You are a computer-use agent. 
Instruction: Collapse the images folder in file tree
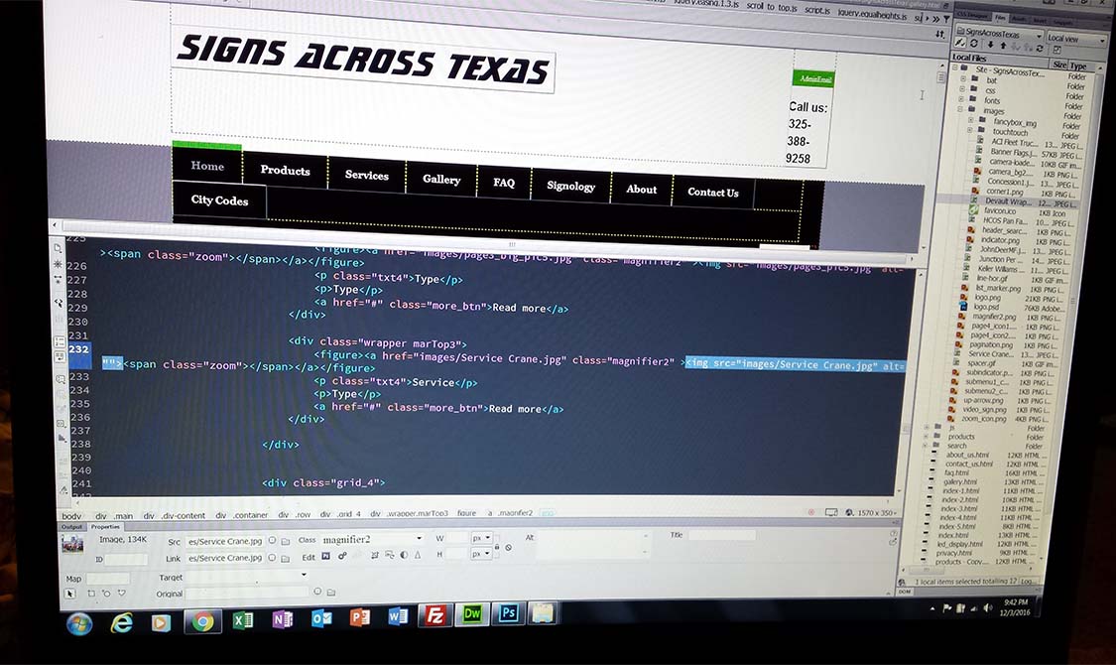[961, 111]
